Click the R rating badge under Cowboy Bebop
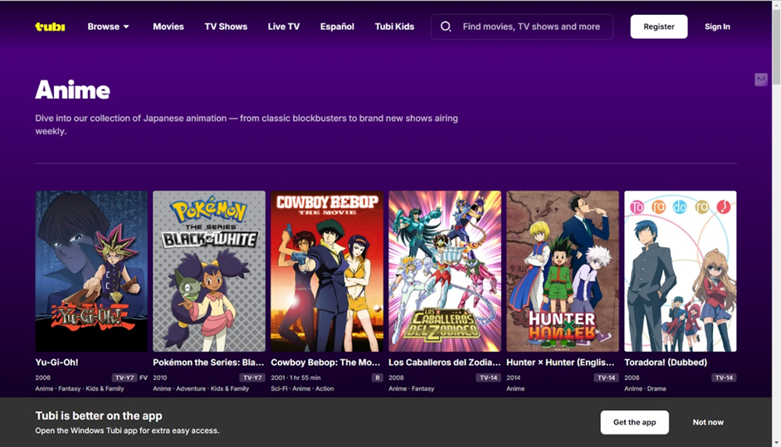Screen dimensions: 781x447 click(378, 378)
